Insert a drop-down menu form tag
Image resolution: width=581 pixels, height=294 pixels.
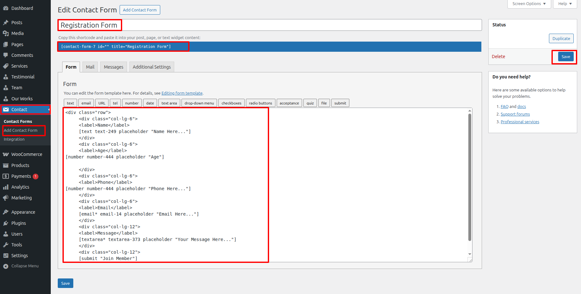[199, 103]
